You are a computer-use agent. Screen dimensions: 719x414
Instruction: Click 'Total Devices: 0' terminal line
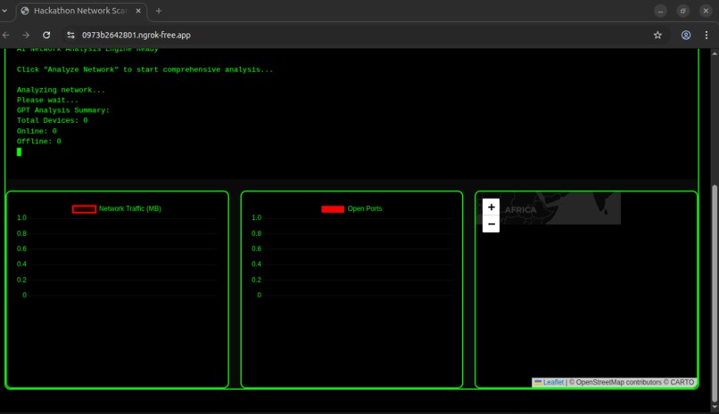click(53, 120)
